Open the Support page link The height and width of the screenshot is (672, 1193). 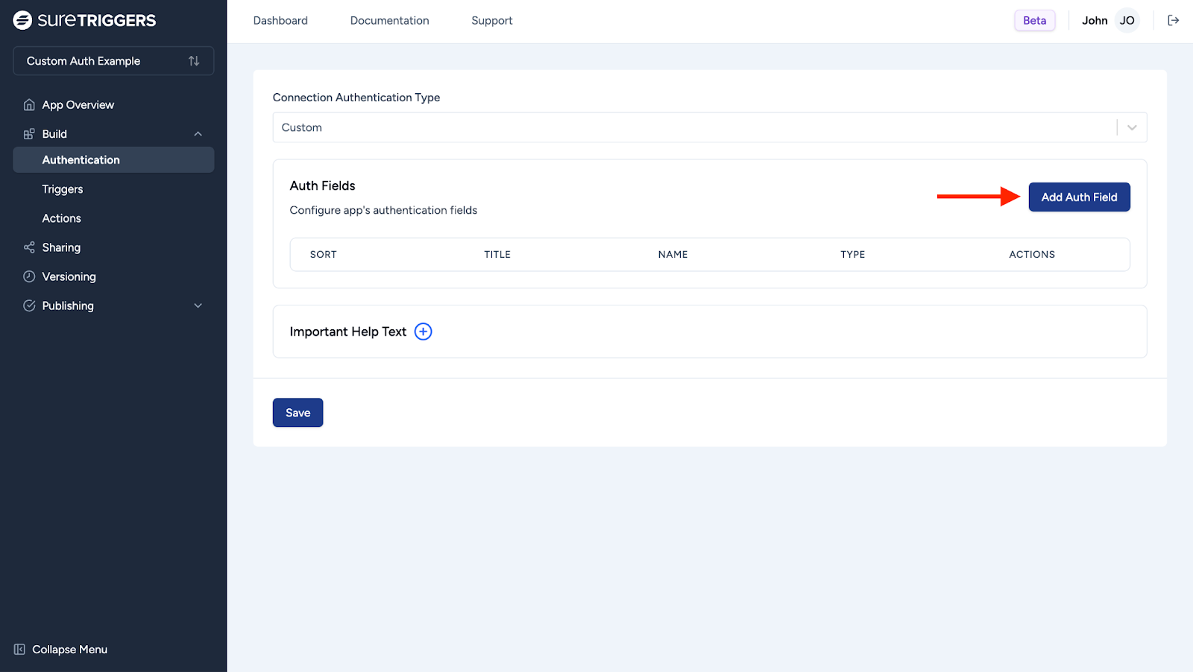[491, 21]
